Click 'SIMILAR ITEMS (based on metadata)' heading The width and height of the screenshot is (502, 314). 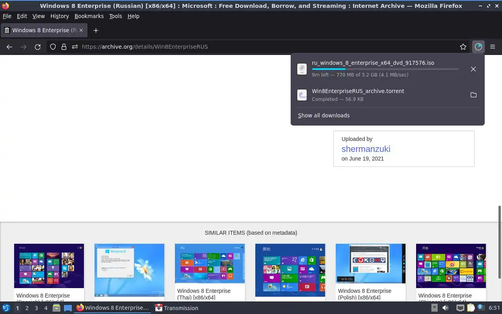[x=251, y=233]
